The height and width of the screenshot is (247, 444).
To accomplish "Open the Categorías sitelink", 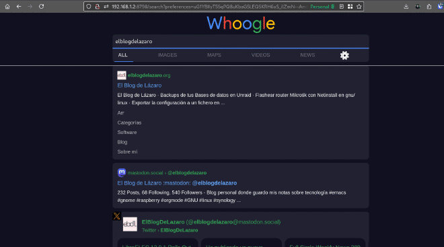I will (x=129, y=122).
